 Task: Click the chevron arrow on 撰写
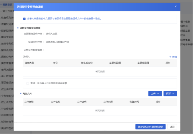click(173, 94)
